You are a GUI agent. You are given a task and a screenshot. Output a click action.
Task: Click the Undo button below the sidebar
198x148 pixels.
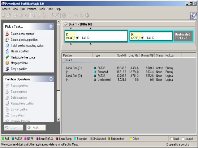pyautogui.click(x=14, y=127)
